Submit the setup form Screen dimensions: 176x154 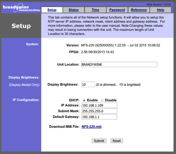pos(99,141)
